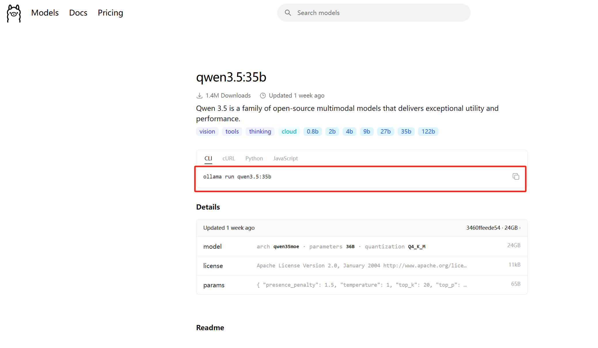Select the 122b model size tag
598x348 pixels.
pyautogui.click(x=428, y=132)
